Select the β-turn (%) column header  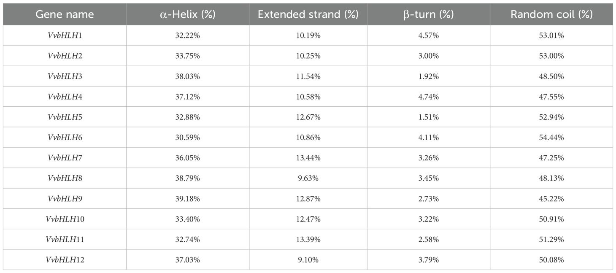[x=428, y=14]
